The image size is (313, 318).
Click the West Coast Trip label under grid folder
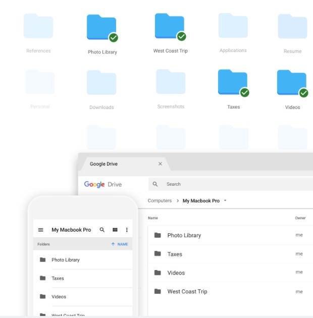point(171,51)
